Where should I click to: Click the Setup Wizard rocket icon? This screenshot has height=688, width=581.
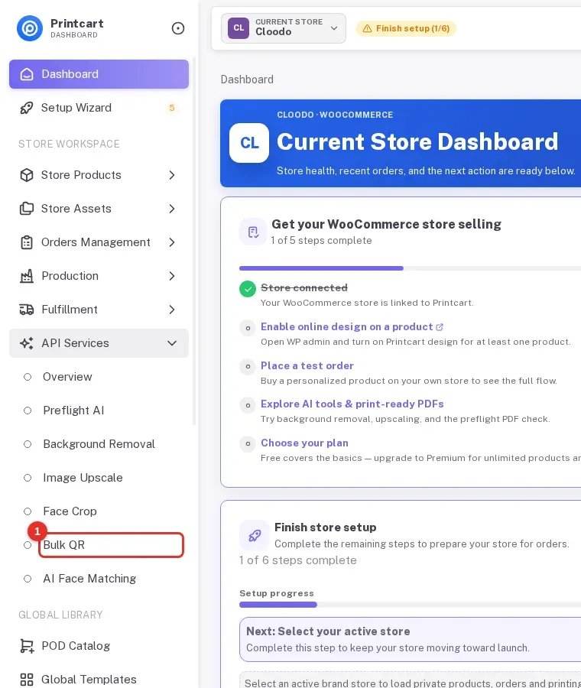point(27,108)
